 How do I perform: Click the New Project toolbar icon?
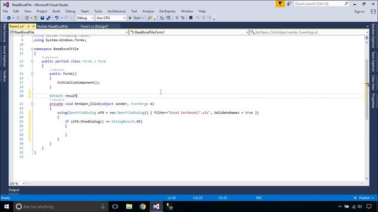coord(27,18)
